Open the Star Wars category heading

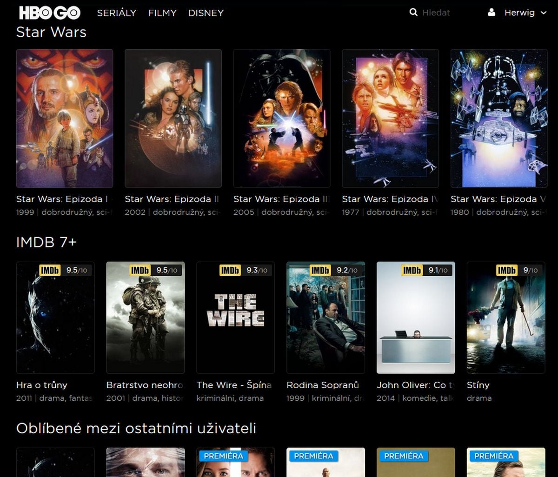coord(51,32)
